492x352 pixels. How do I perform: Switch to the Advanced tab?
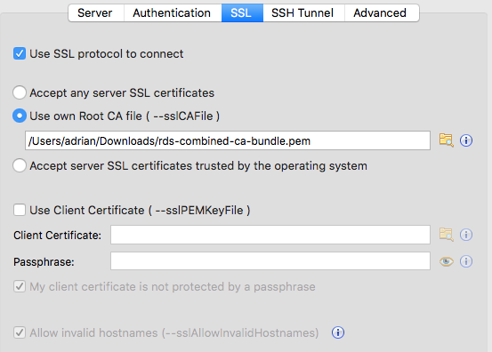tap(382, 12)
